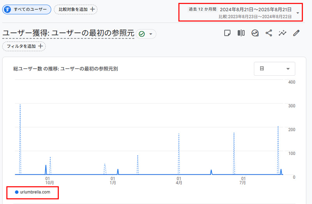Share this report icon

pyautogui.click(x=269, y=33)
